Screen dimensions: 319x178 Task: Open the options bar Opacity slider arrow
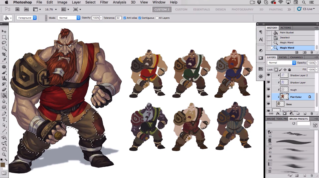pyautogui.click(x=101, y=18)
